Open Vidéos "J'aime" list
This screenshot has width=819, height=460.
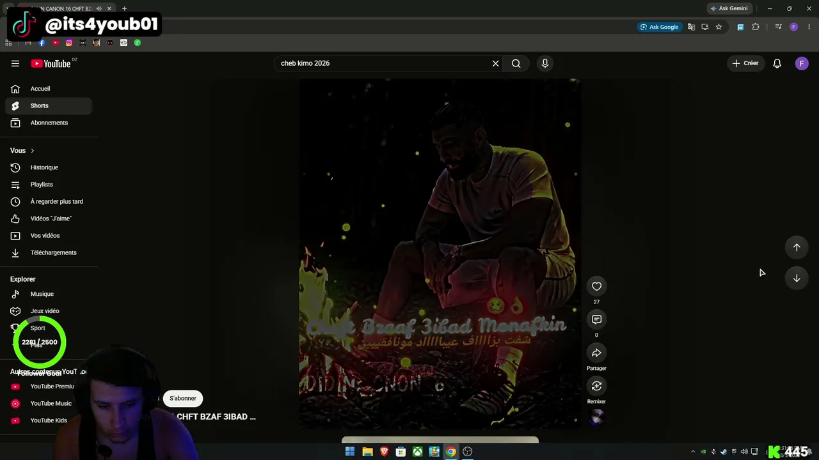(x=48, y=218)
